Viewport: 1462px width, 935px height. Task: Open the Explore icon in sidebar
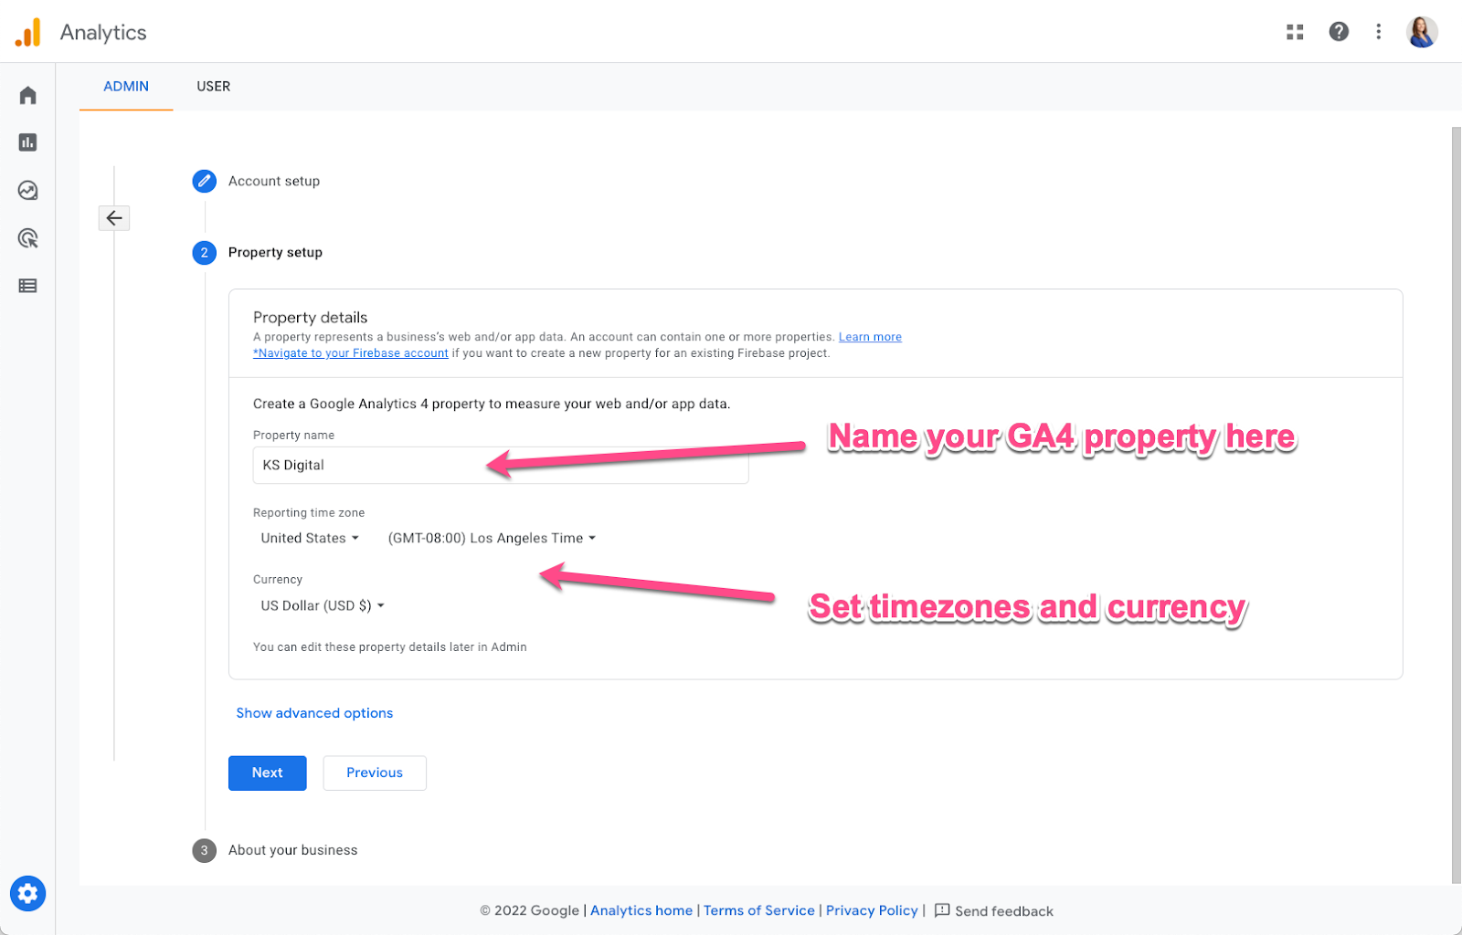pyautogui.click(x=28, y=190)
